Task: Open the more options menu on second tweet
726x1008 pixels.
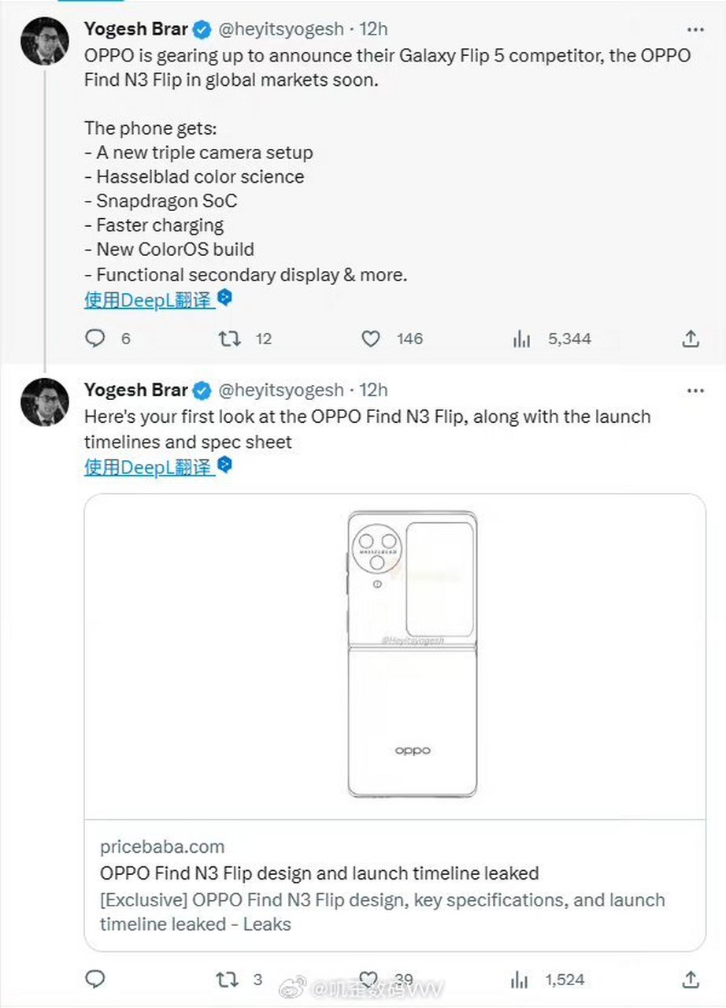Action: point(696,390)
